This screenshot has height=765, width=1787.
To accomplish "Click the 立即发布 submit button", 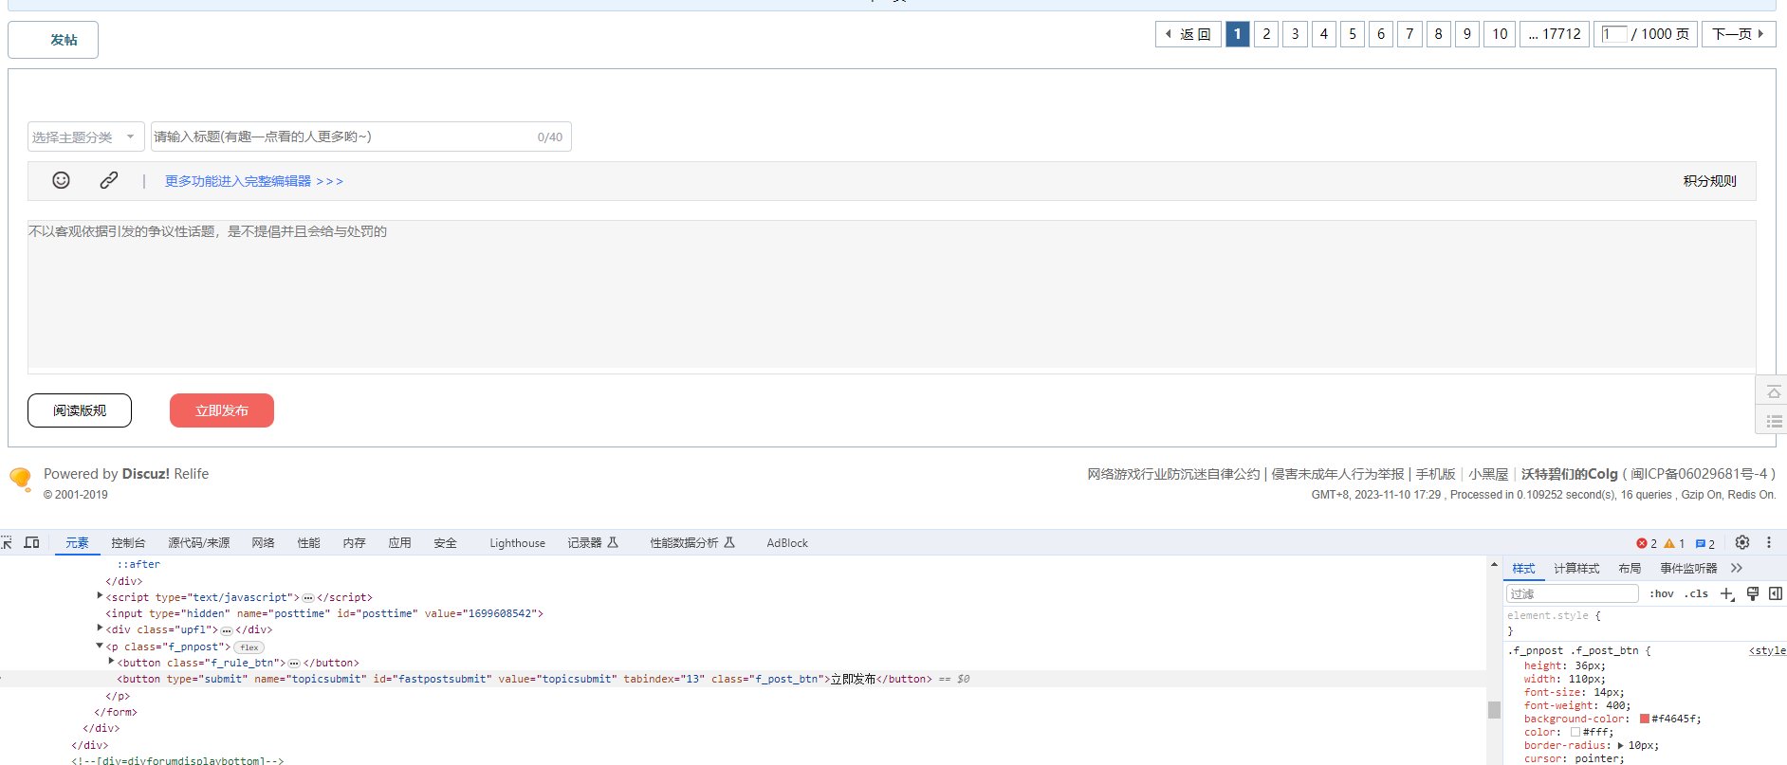I will point(222,410).
